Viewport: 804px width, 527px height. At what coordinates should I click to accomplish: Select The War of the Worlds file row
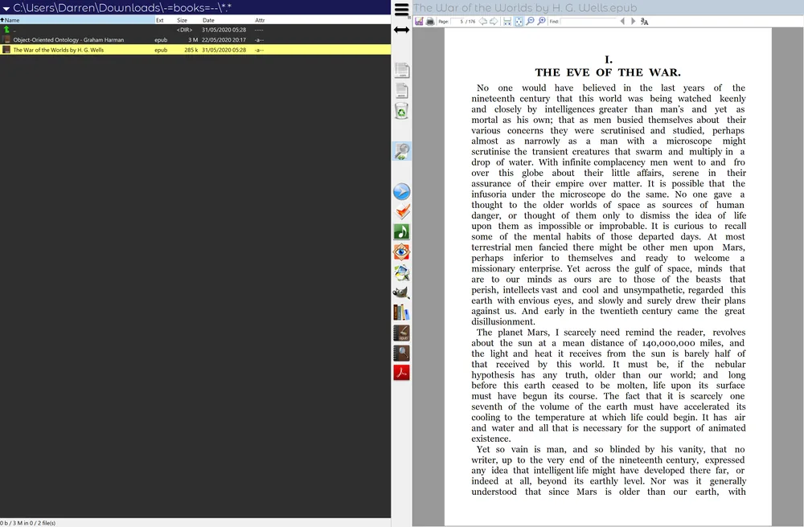[x=195, y=50]
